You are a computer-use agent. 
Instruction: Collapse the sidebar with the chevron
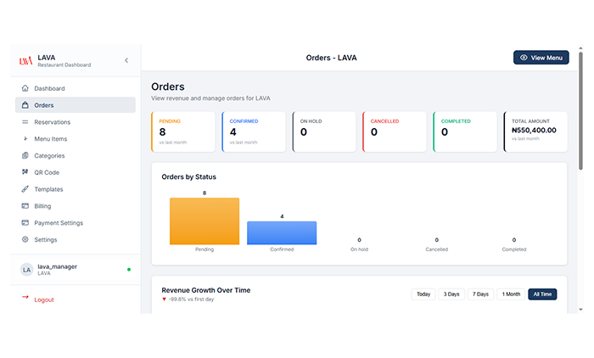pos(126,60)
